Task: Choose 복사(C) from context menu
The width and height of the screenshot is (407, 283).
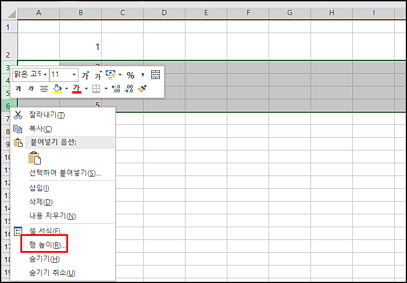Action: pyautogui.click(x=63, y=128)
